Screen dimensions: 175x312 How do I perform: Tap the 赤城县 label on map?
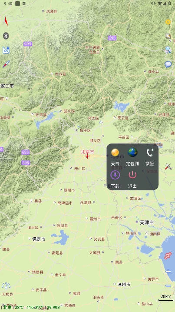point(60,74)
